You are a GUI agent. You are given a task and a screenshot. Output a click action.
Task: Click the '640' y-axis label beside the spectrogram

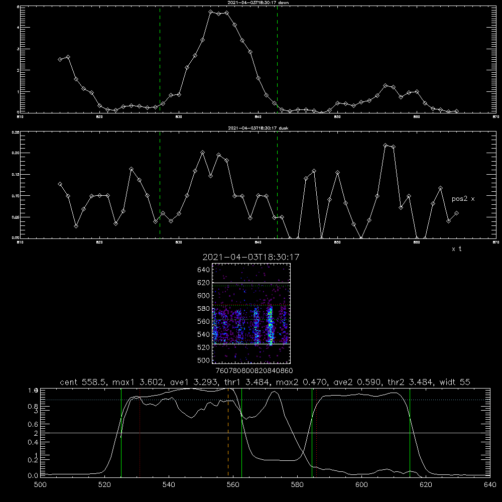pyautogui.click(x=204, y=270)
